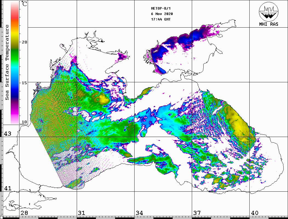Click the longitude label '31'
This screenshot has width=288, height=219.
pos(82,213)
